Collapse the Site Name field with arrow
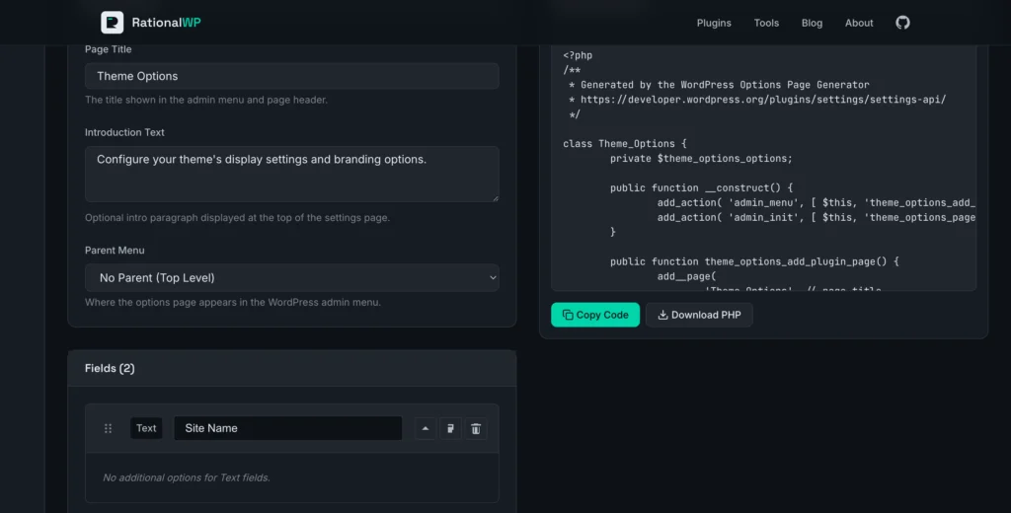Image resolution: width=1011 pixels, height=513 pixels. [x=426, y=428]
